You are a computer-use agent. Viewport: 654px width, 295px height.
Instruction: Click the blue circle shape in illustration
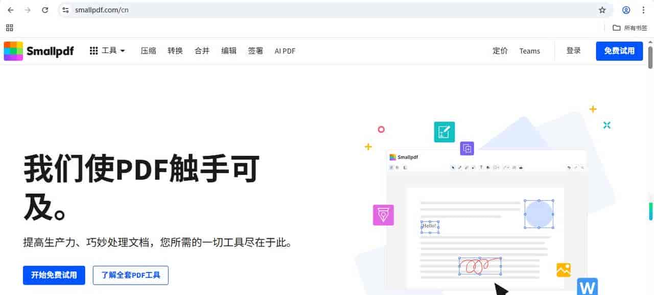pos(539,214)
